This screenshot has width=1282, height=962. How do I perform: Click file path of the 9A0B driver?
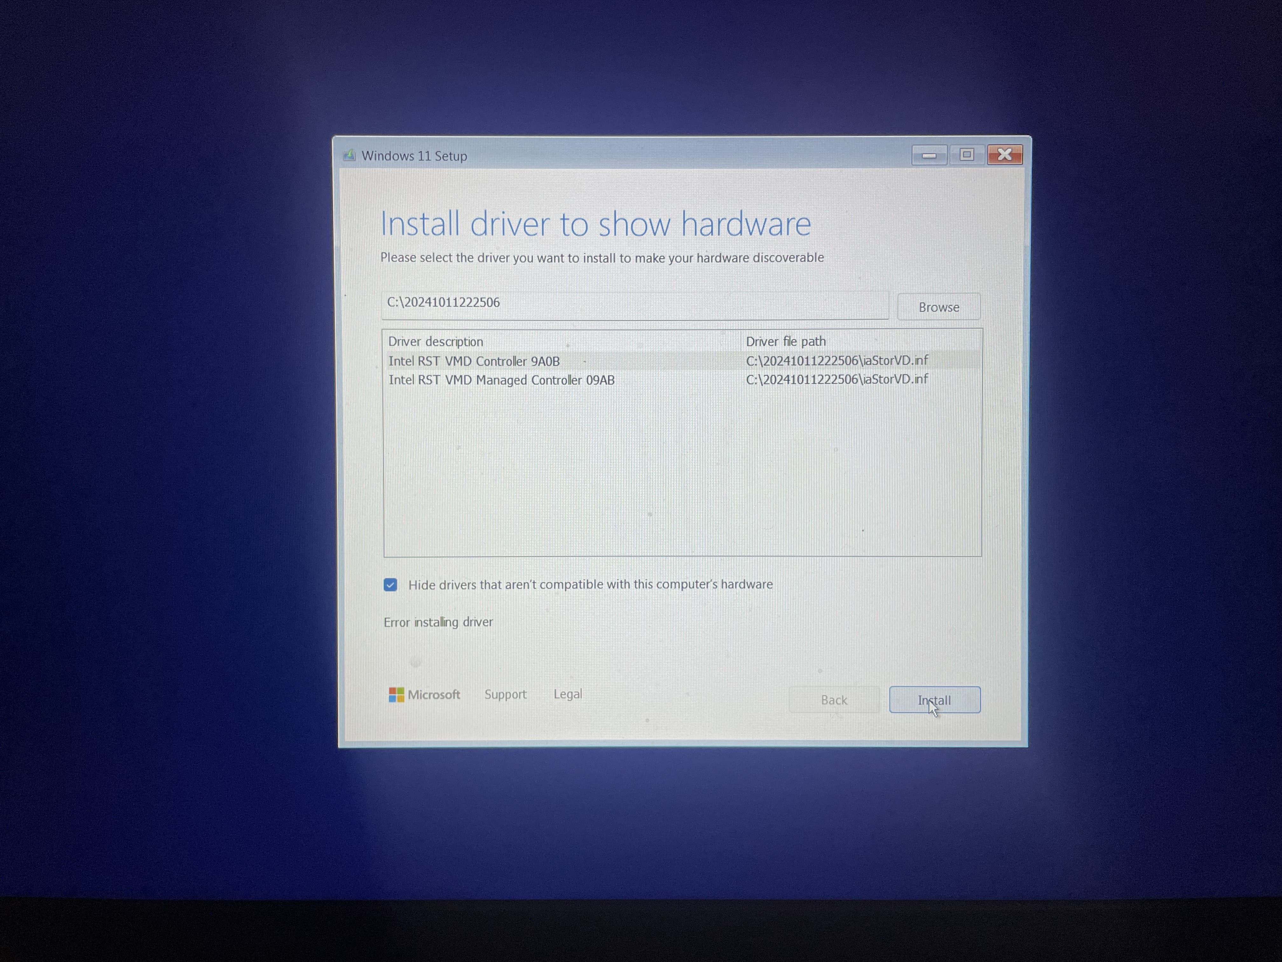[837, 361]
